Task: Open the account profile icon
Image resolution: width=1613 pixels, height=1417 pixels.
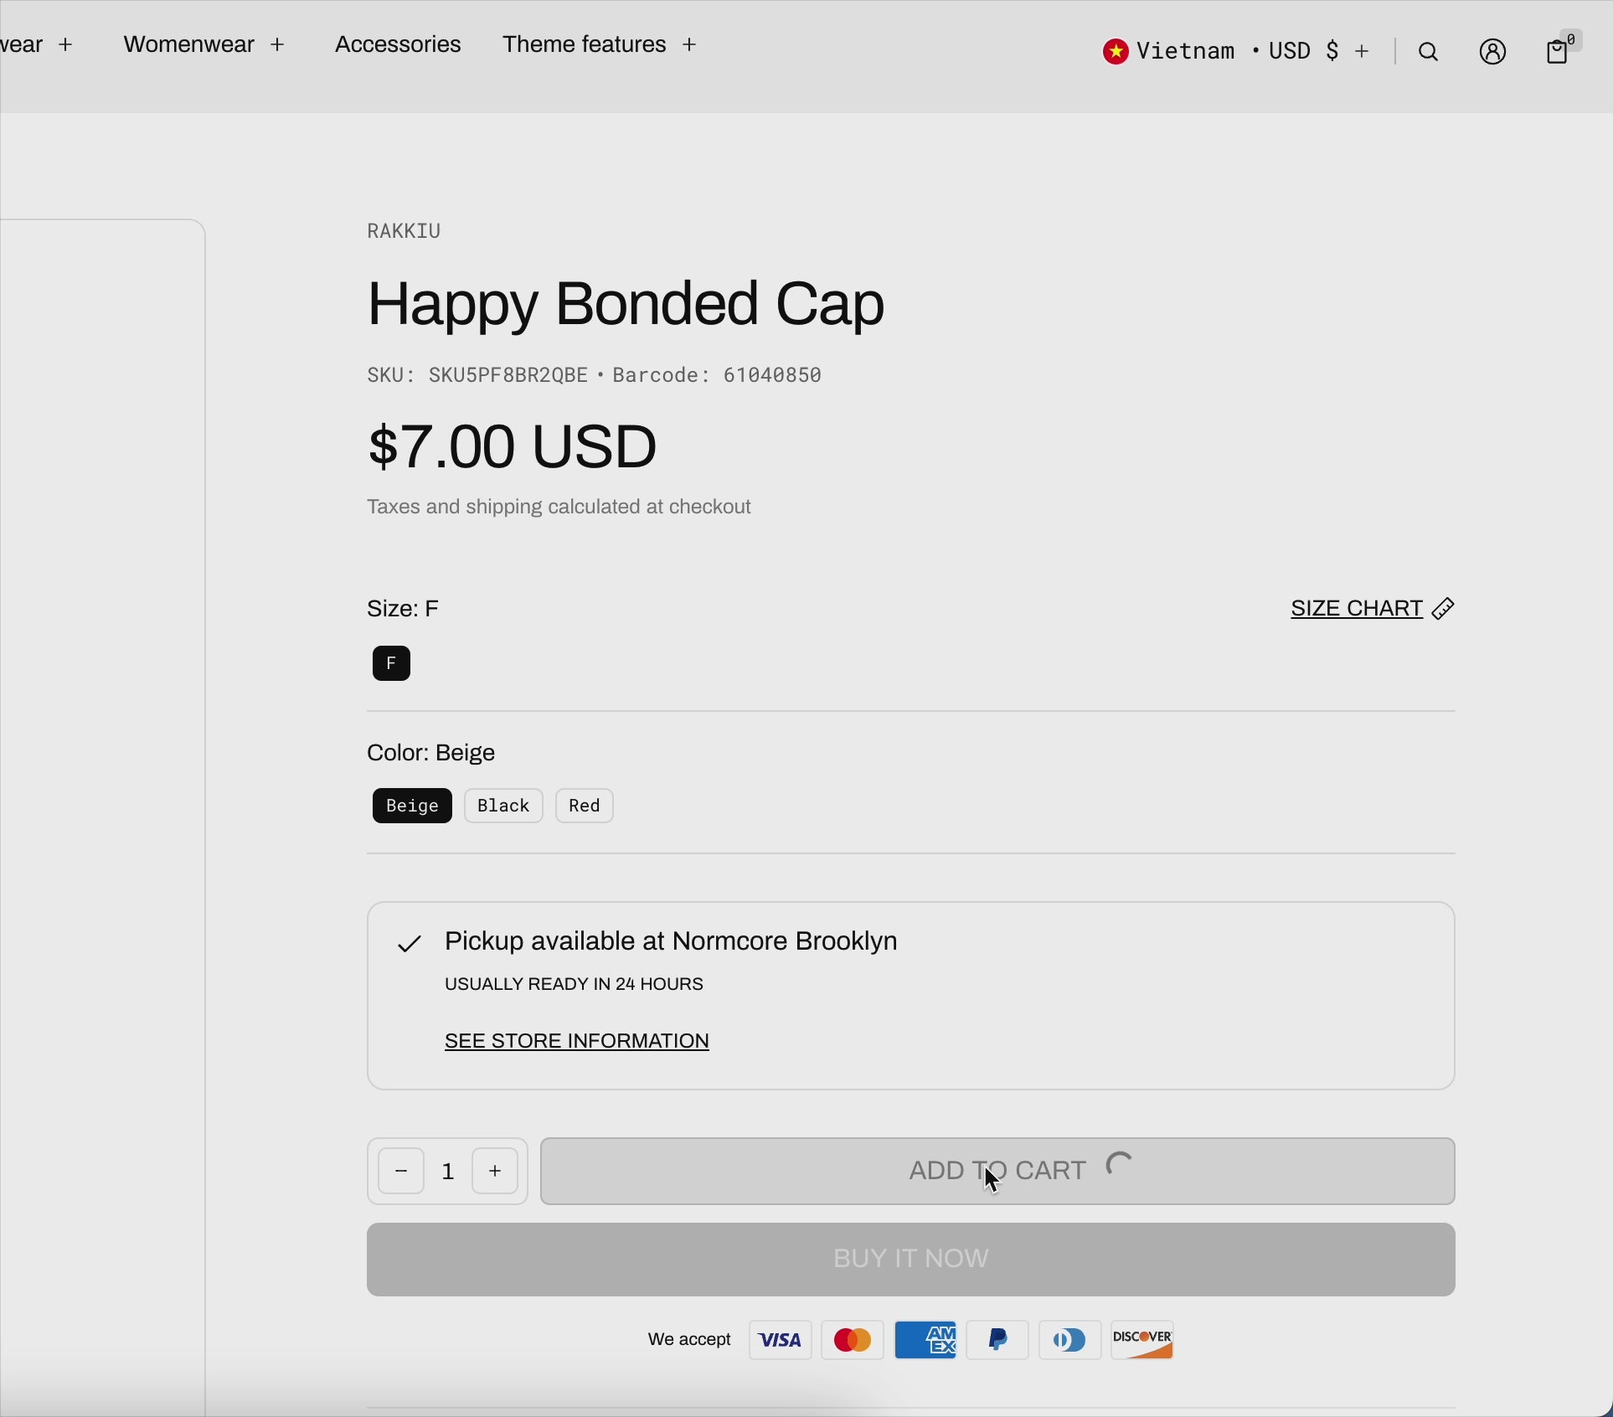Action: [x=1492, y=53]
